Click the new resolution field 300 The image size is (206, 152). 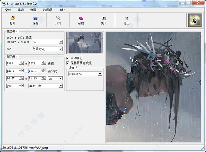tap(13, 86)
